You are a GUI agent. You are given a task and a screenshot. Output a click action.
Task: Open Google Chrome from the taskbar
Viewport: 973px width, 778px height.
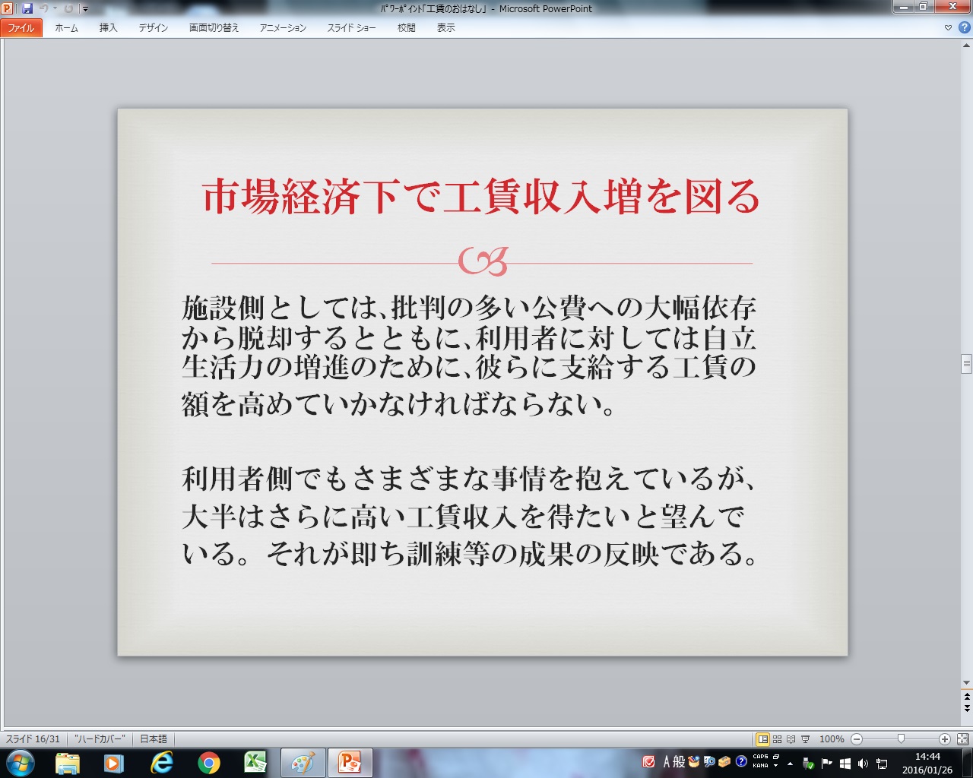coord(208,763)
